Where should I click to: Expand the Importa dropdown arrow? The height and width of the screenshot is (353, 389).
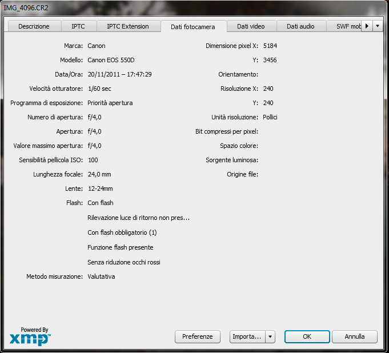[x=270, y=336]
